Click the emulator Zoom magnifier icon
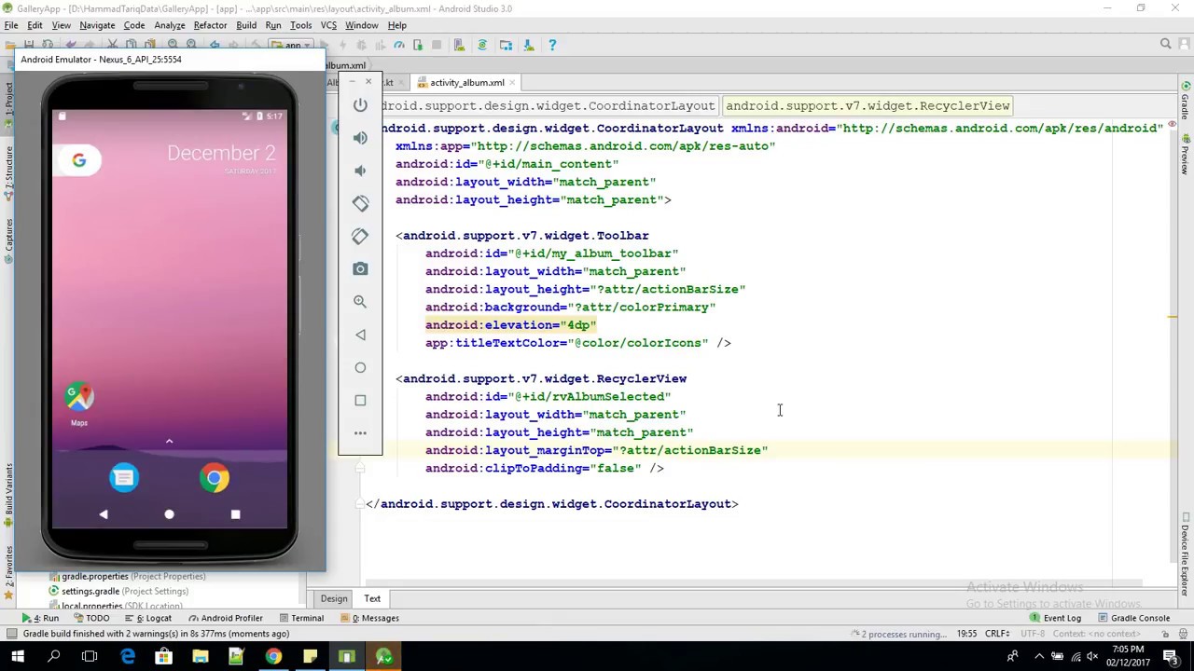 [360, 302]
